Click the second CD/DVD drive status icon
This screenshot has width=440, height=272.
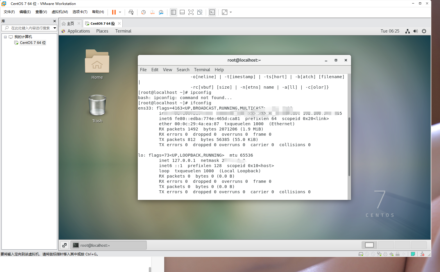pos(373,254)
